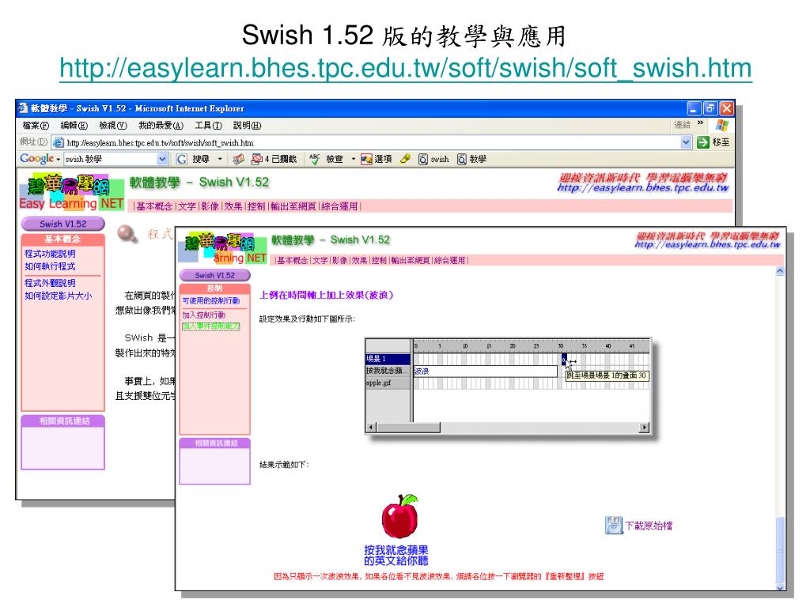Select the 波浪 effect bar in the timeline
Viewport: 810px width, 607px height.
pyautogui.click(x=485, y=371)
